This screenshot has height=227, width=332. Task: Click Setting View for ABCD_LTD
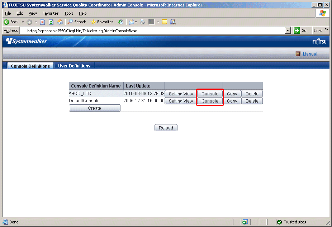pyautogui.click(x=181, y=94)
